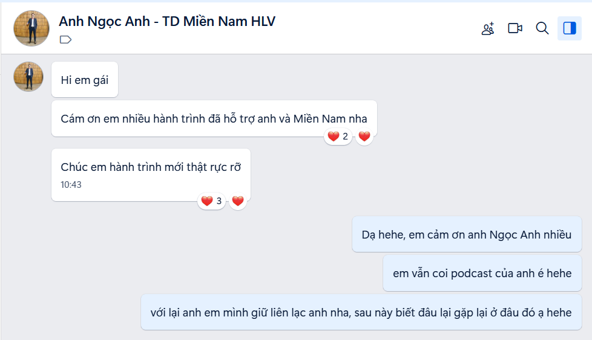Open the search messages magnifier icon

tap(542, 28)
